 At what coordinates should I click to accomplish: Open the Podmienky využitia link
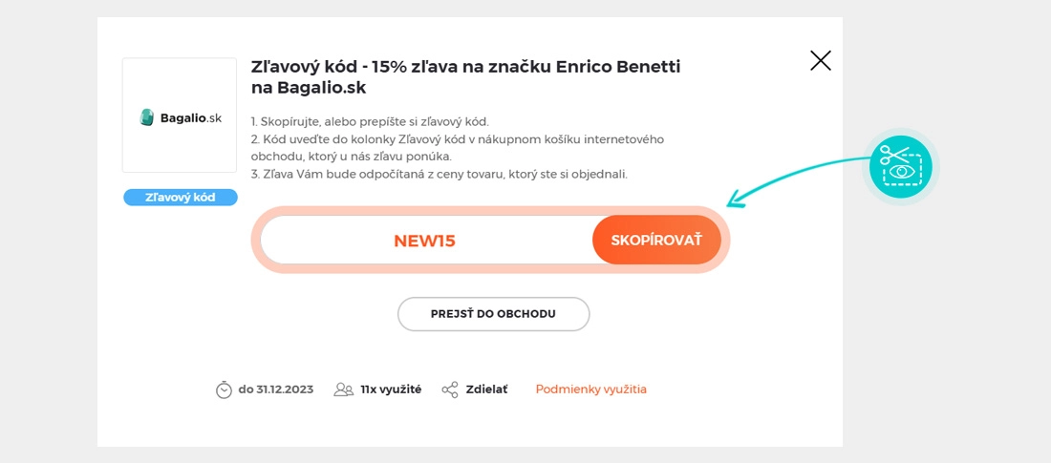tap(590, 389)
